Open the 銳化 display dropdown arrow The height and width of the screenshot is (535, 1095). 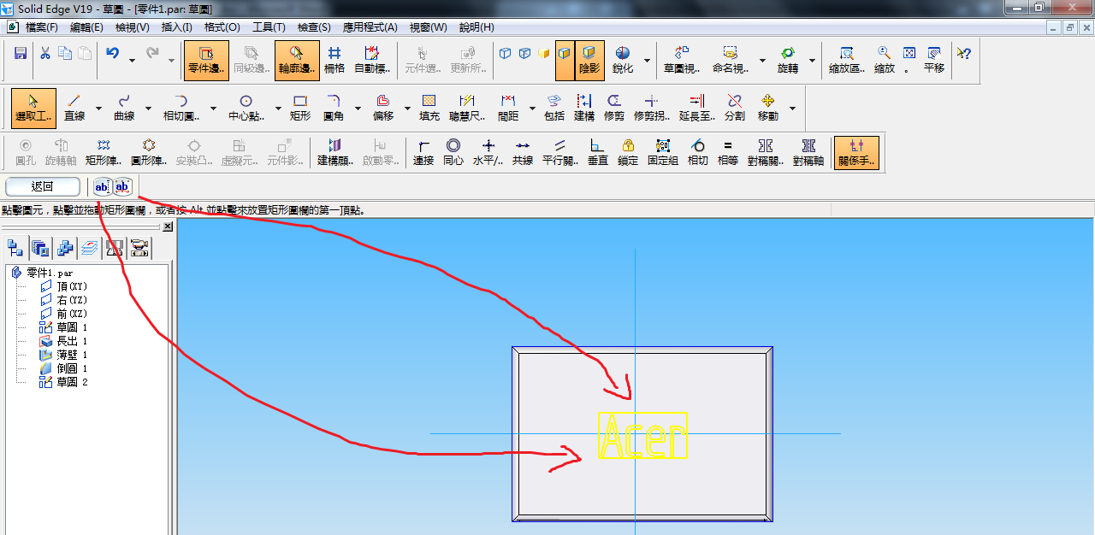click(x=647, y=61)
